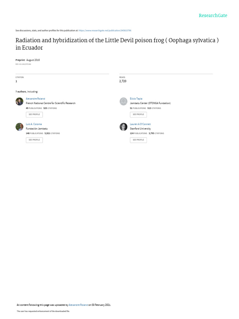Click the DOI text under Preprint
Viewport: 239px width, 319px height.
(x=23, y=64)
